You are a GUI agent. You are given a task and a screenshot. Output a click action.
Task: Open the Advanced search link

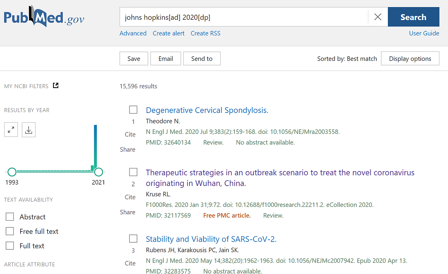pos(133,33)
